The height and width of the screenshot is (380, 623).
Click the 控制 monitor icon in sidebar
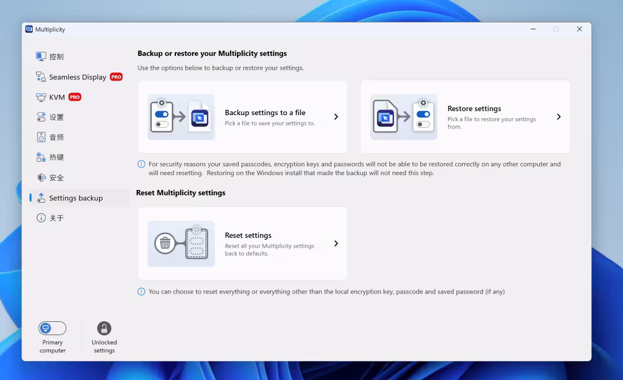click(x=41, y=57)
